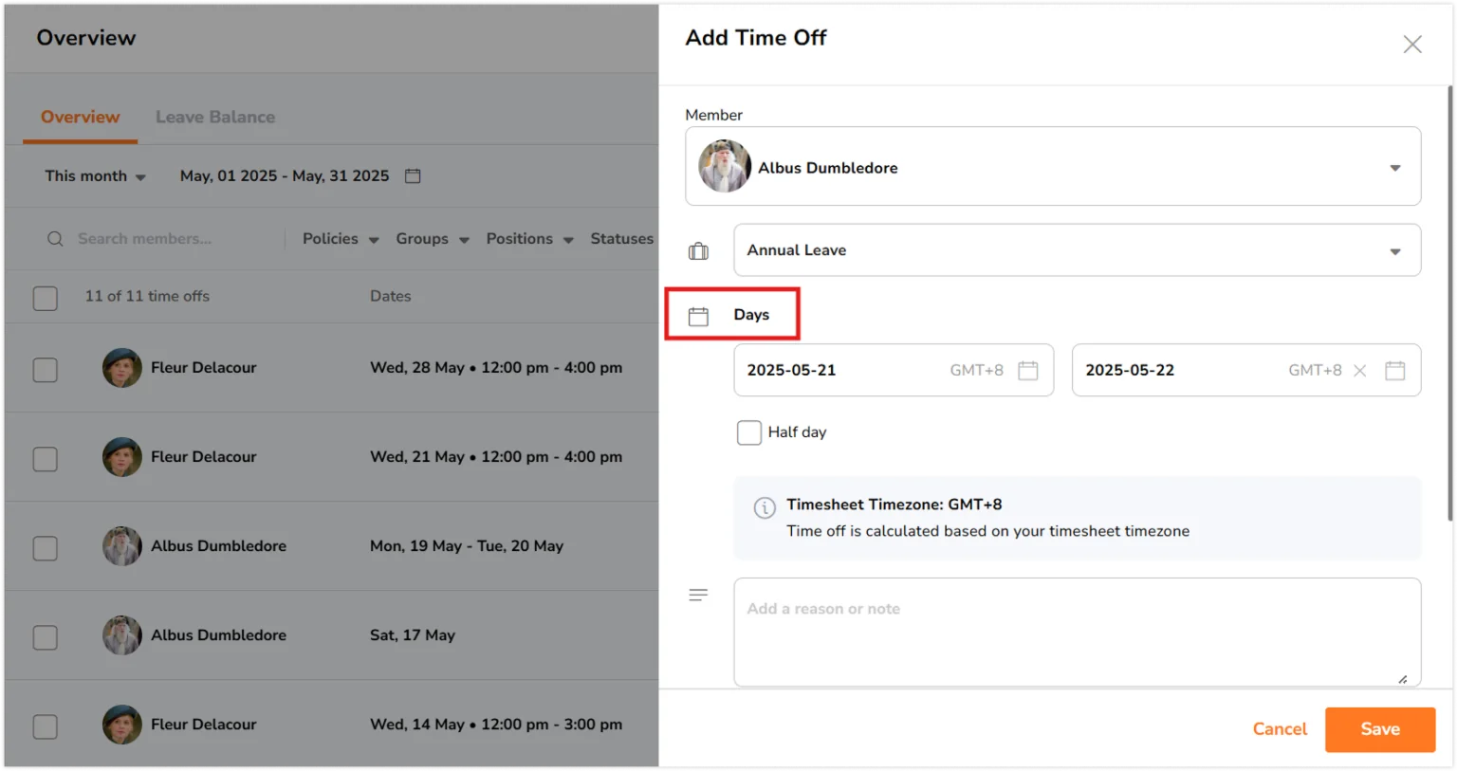
Task: Open the Annual Leave policy dropdown
Action: coord(1077,250)
